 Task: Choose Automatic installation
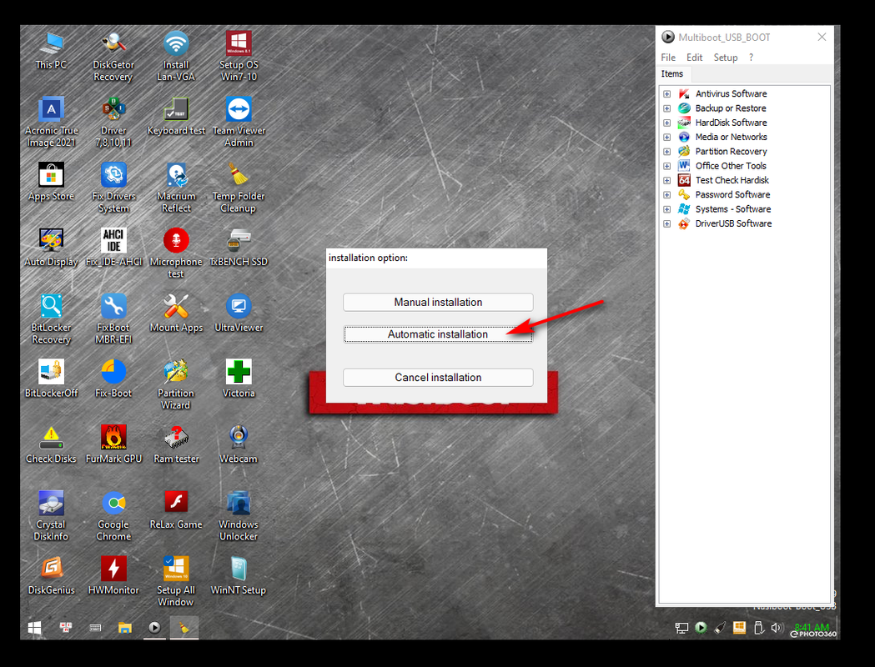438,334
